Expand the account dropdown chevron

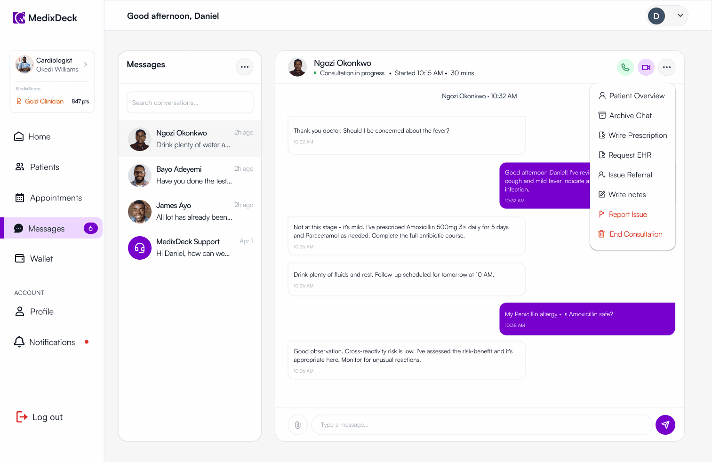click(x=680, y=16)
